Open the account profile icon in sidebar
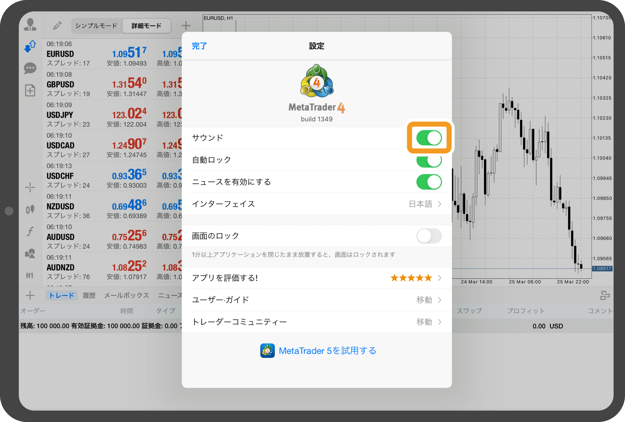The image size is (625, 422). point(30,24)
